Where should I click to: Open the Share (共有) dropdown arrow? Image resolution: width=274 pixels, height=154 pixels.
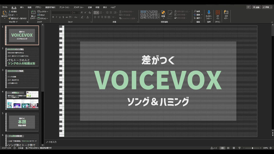tap(271, 7)
